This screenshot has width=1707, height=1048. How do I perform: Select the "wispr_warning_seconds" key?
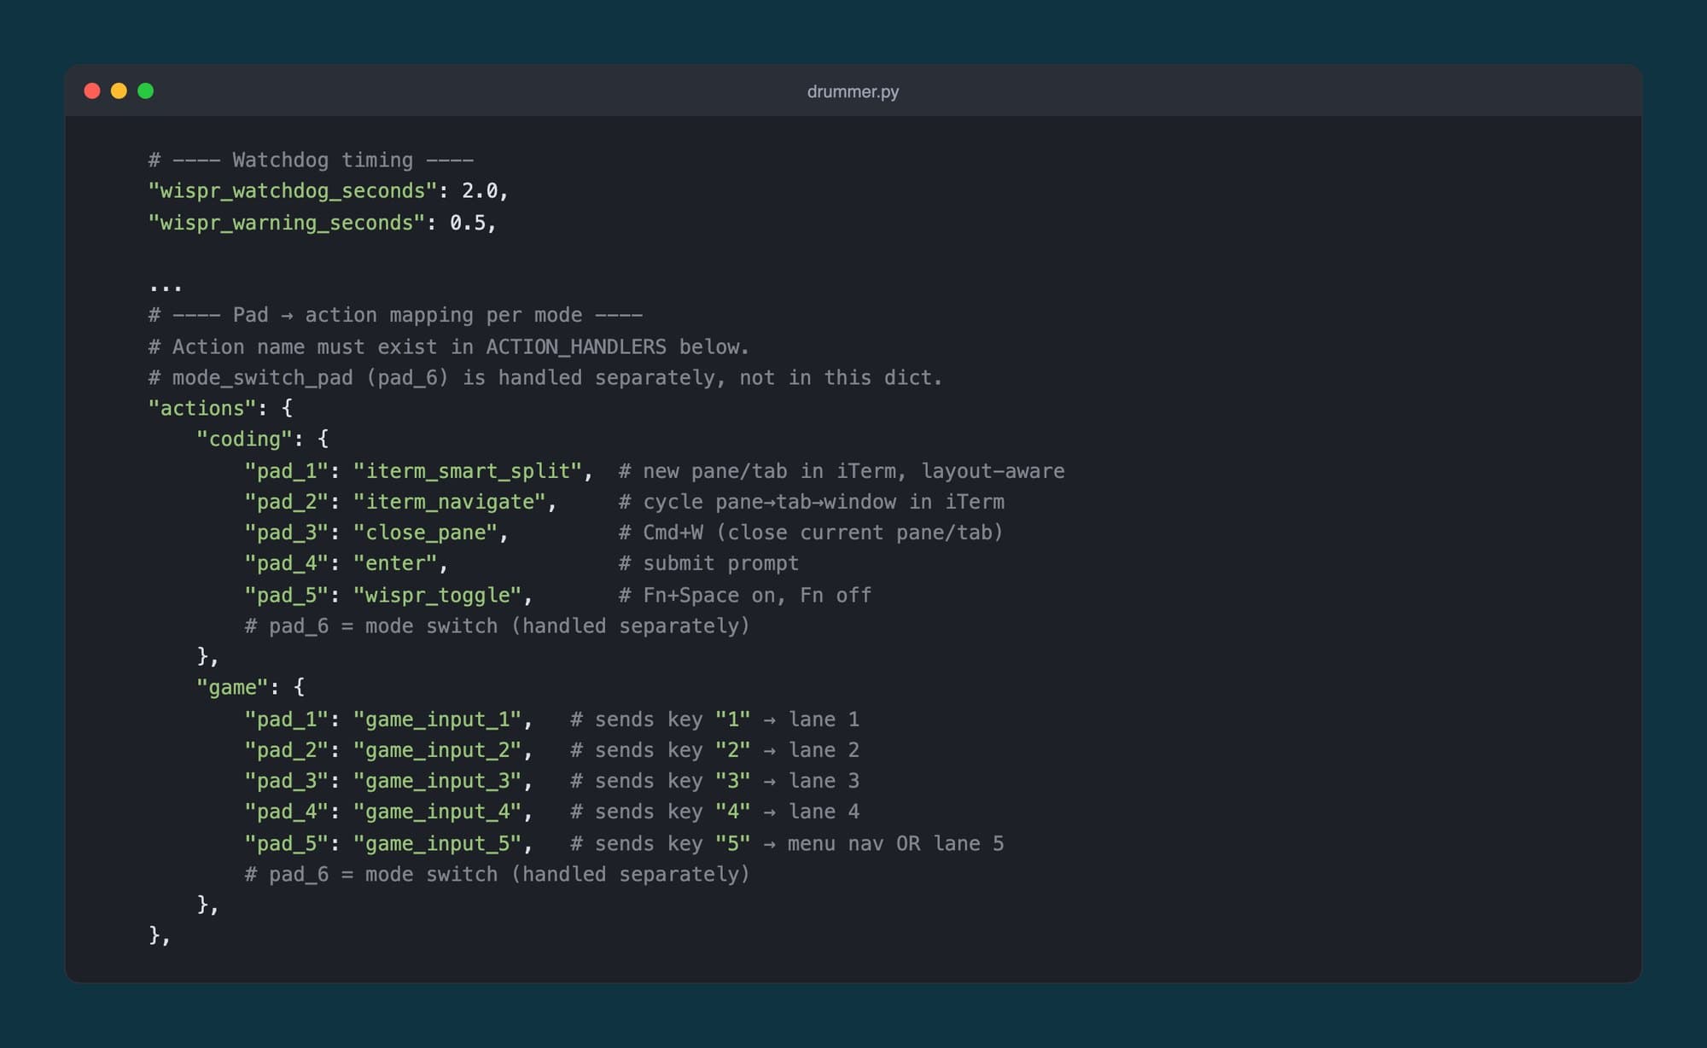click(x=287, y=223)
